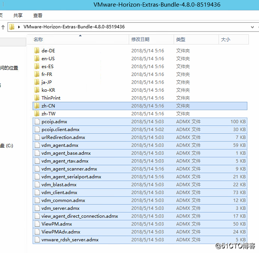This screenshot has height=253, width=259.
Task: Open the 查看 ribbon tab
Action: tap(38, 15)
